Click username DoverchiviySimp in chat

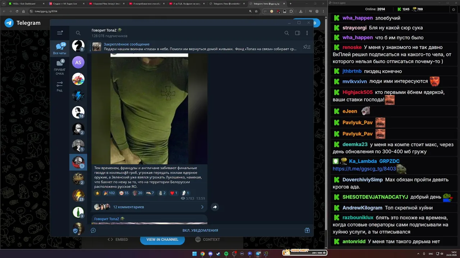click(x=363, y=180)
